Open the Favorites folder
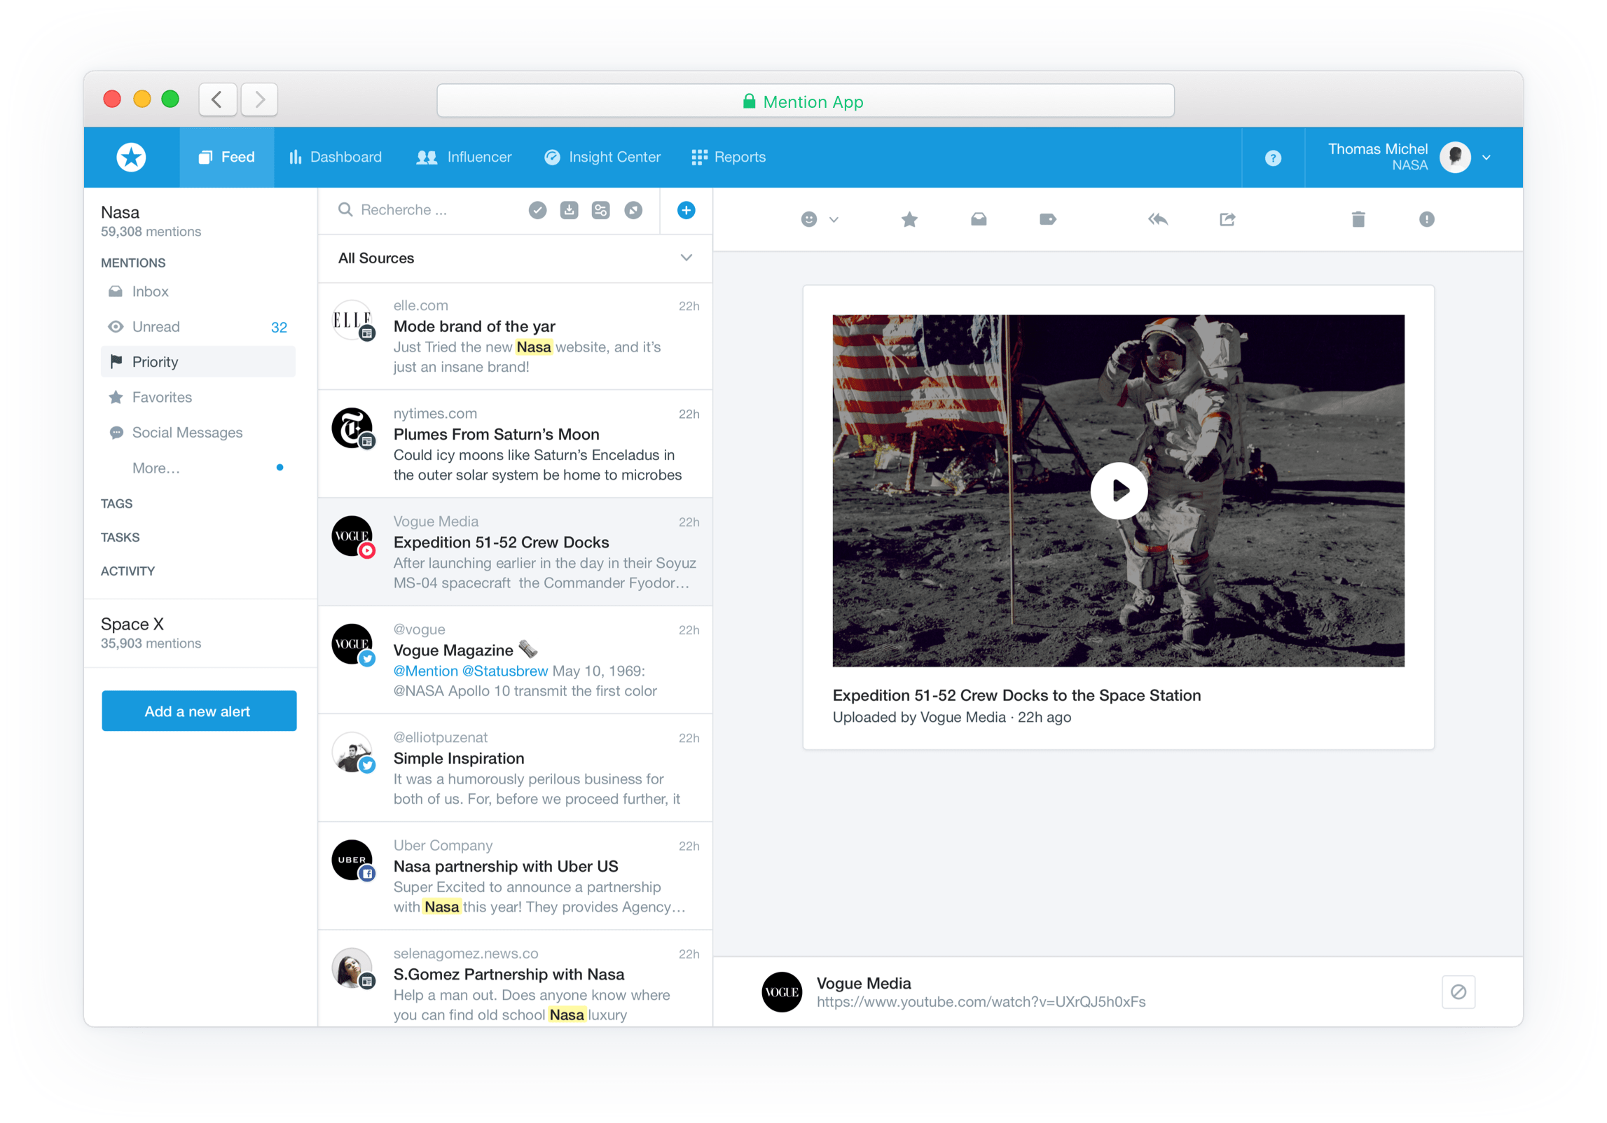1607x1123 pixels. 198,397
